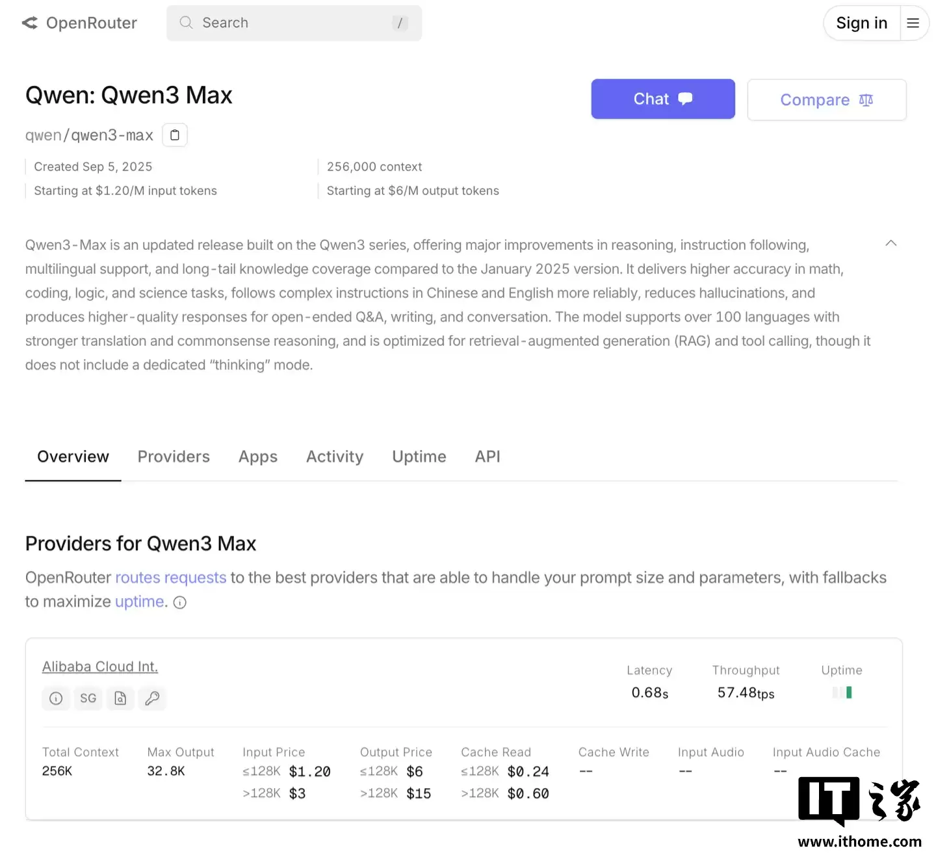Copy the qwen/qwen3-max model name
This screenshot has height=859, width=936.
174,135
